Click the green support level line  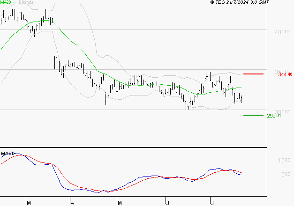253,115
